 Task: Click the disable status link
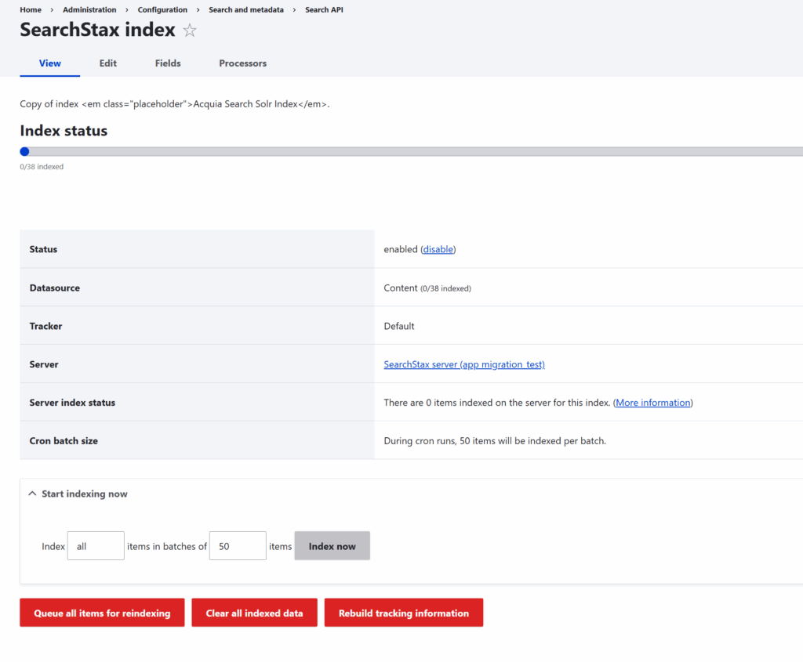[438, 249]
